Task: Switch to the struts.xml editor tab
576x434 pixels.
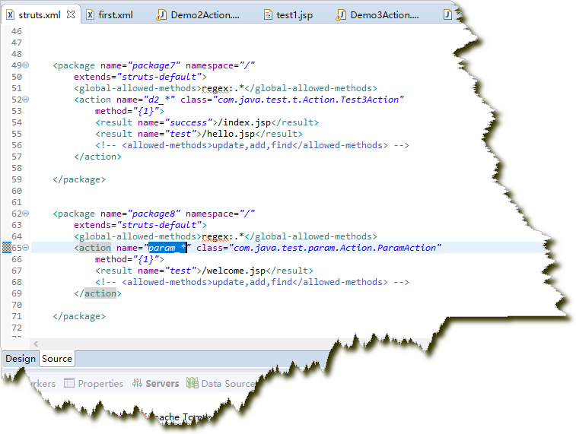Action: 40,15
